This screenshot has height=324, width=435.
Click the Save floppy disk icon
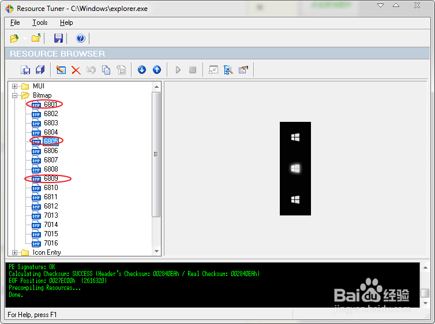(58, 38)
